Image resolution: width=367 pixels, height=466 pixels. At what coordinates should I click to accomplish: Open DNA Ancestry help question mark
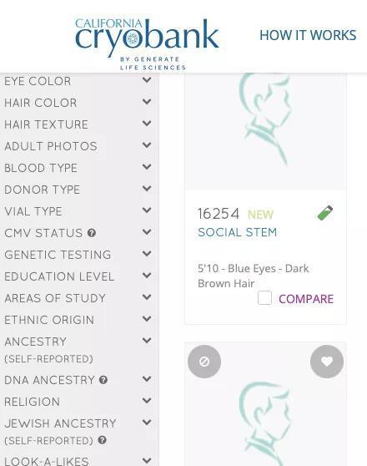(103, 379)
